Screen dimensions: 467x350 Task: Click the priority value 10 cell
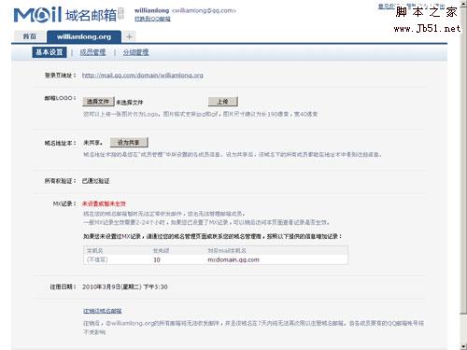(157, 259)
